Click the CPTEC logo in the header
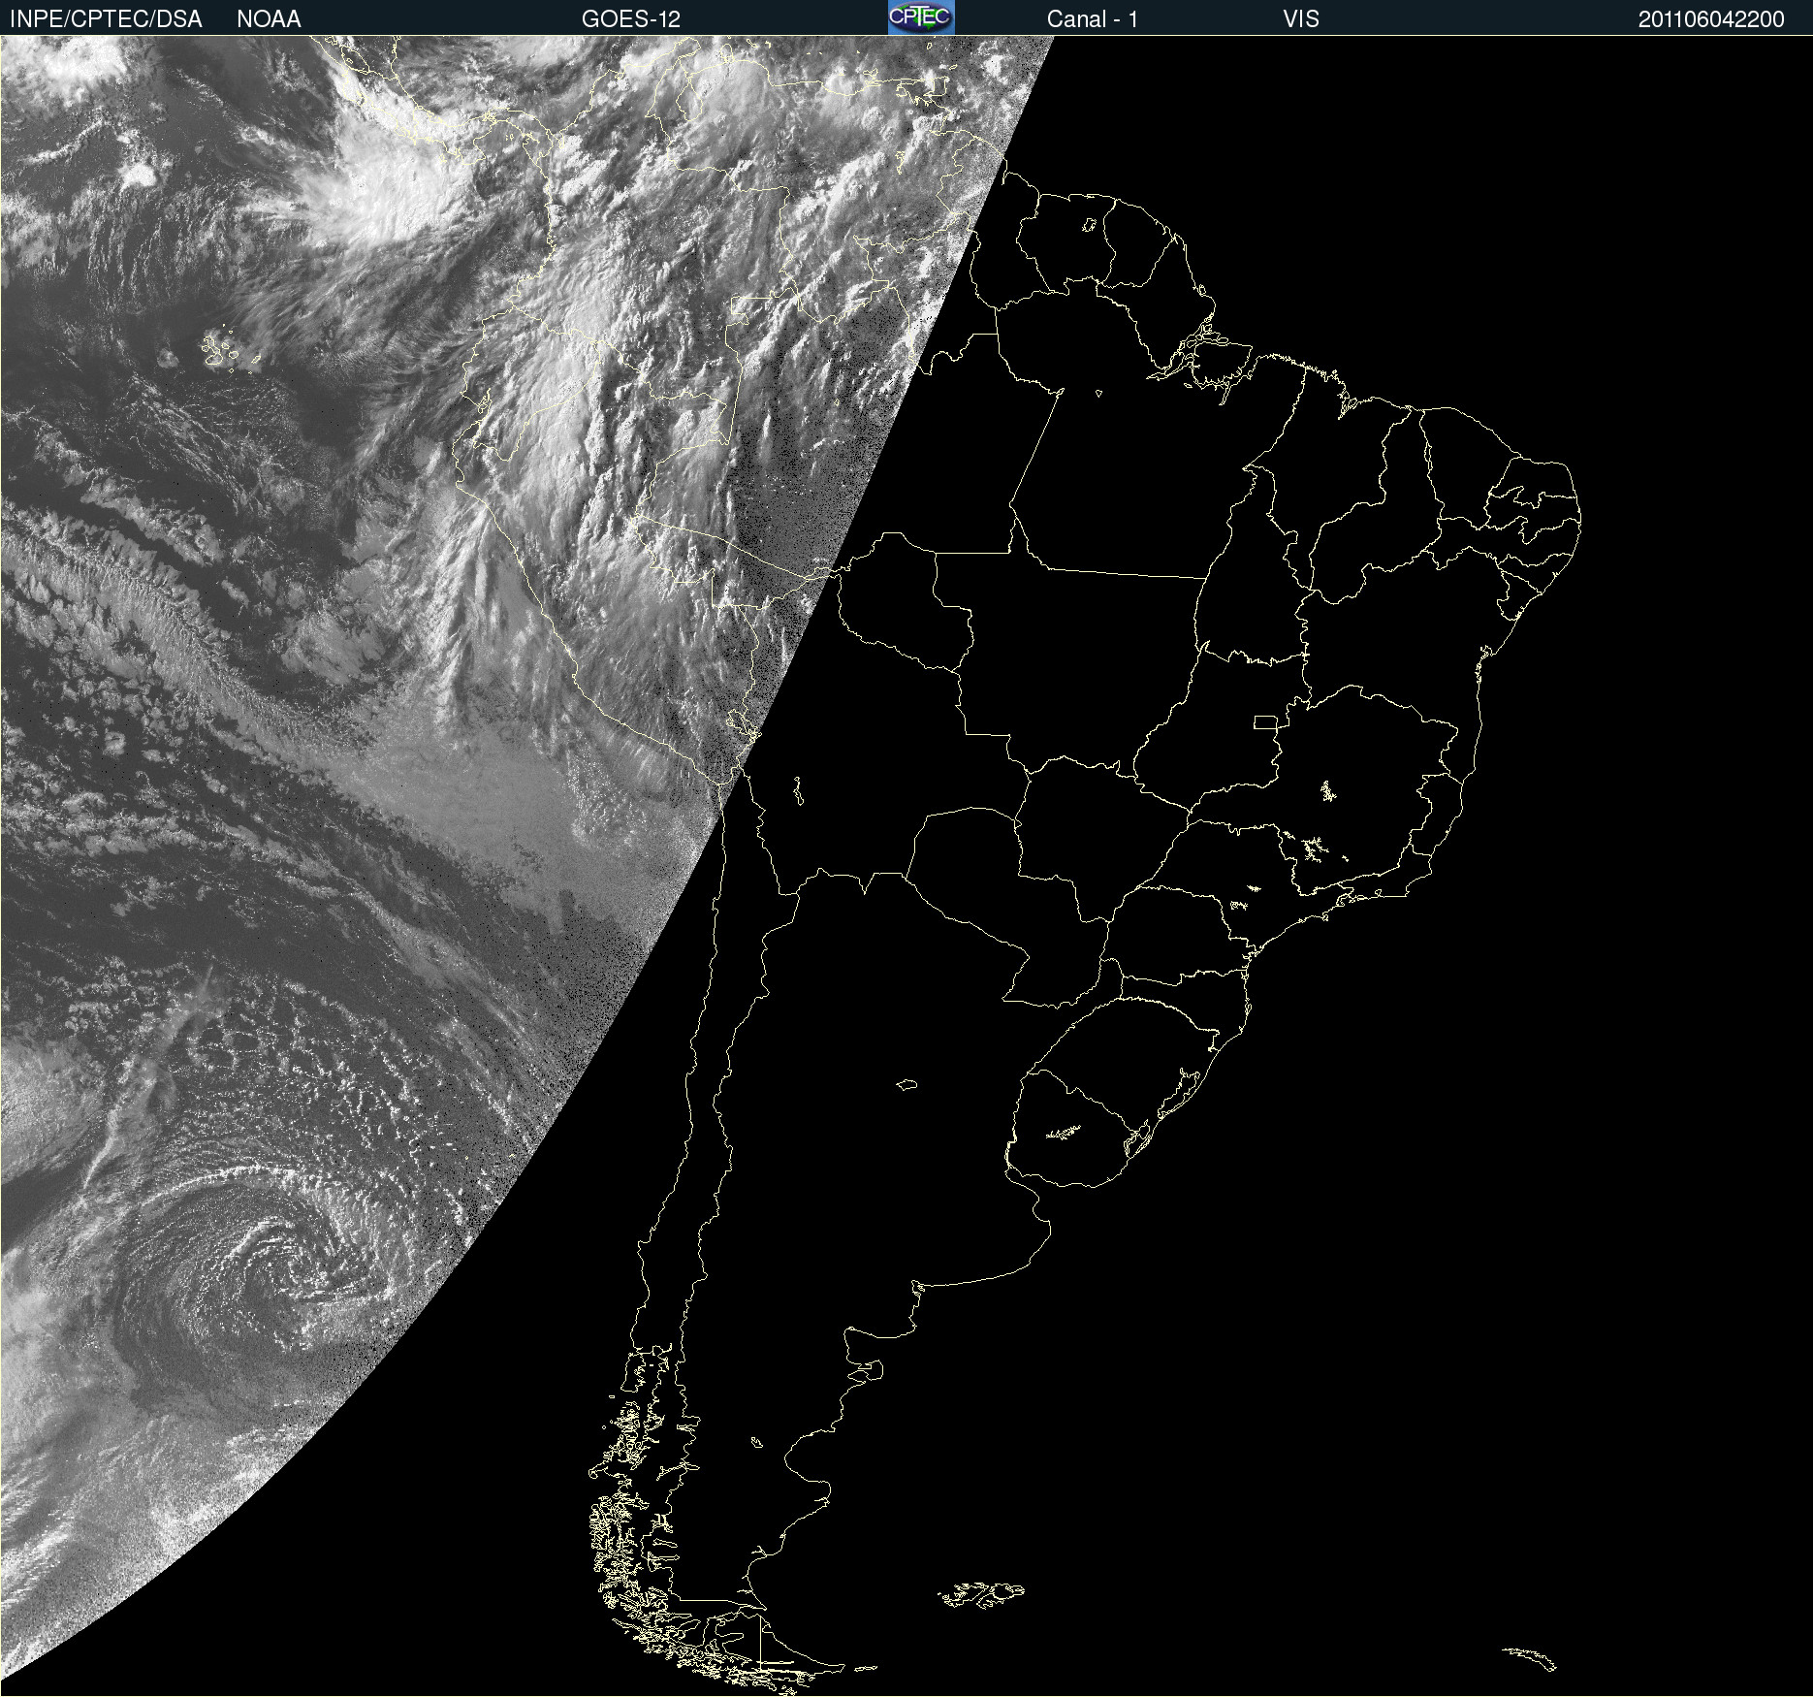The image size is (1813, 1697). click(921, 17)
